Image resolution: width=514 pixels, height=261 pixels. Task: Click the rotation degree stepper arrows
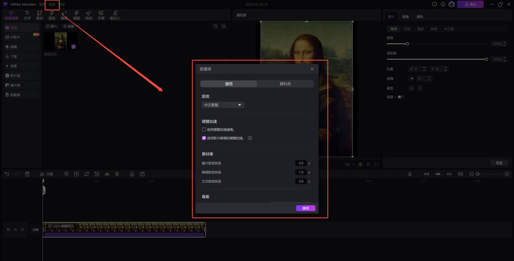point(430,78)
